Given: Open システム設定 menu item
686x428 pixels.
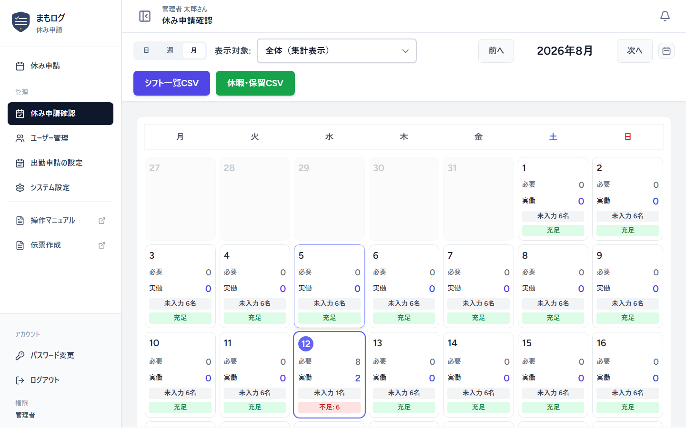Looking at the screenshot, I should (61, 188).
